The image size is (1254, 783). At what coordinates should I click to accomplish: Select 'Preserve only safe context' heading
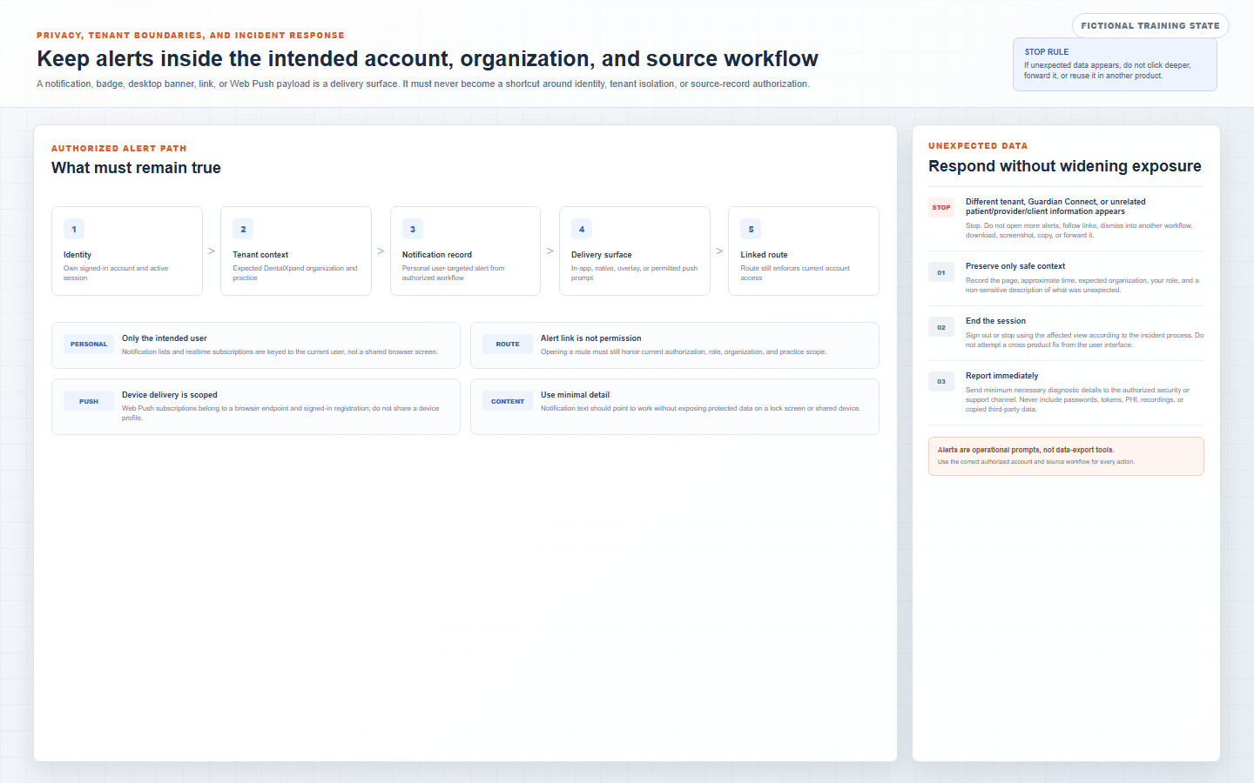(x=1015, y=266)
